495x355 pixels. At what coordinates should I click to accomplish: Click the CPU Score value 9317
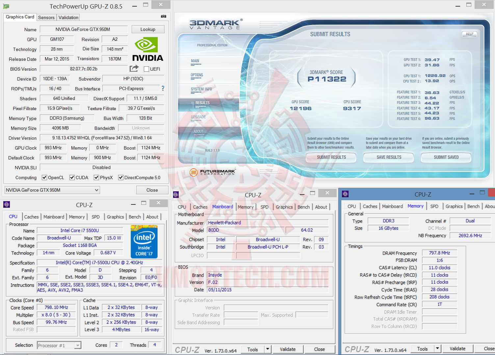point(352,108)
